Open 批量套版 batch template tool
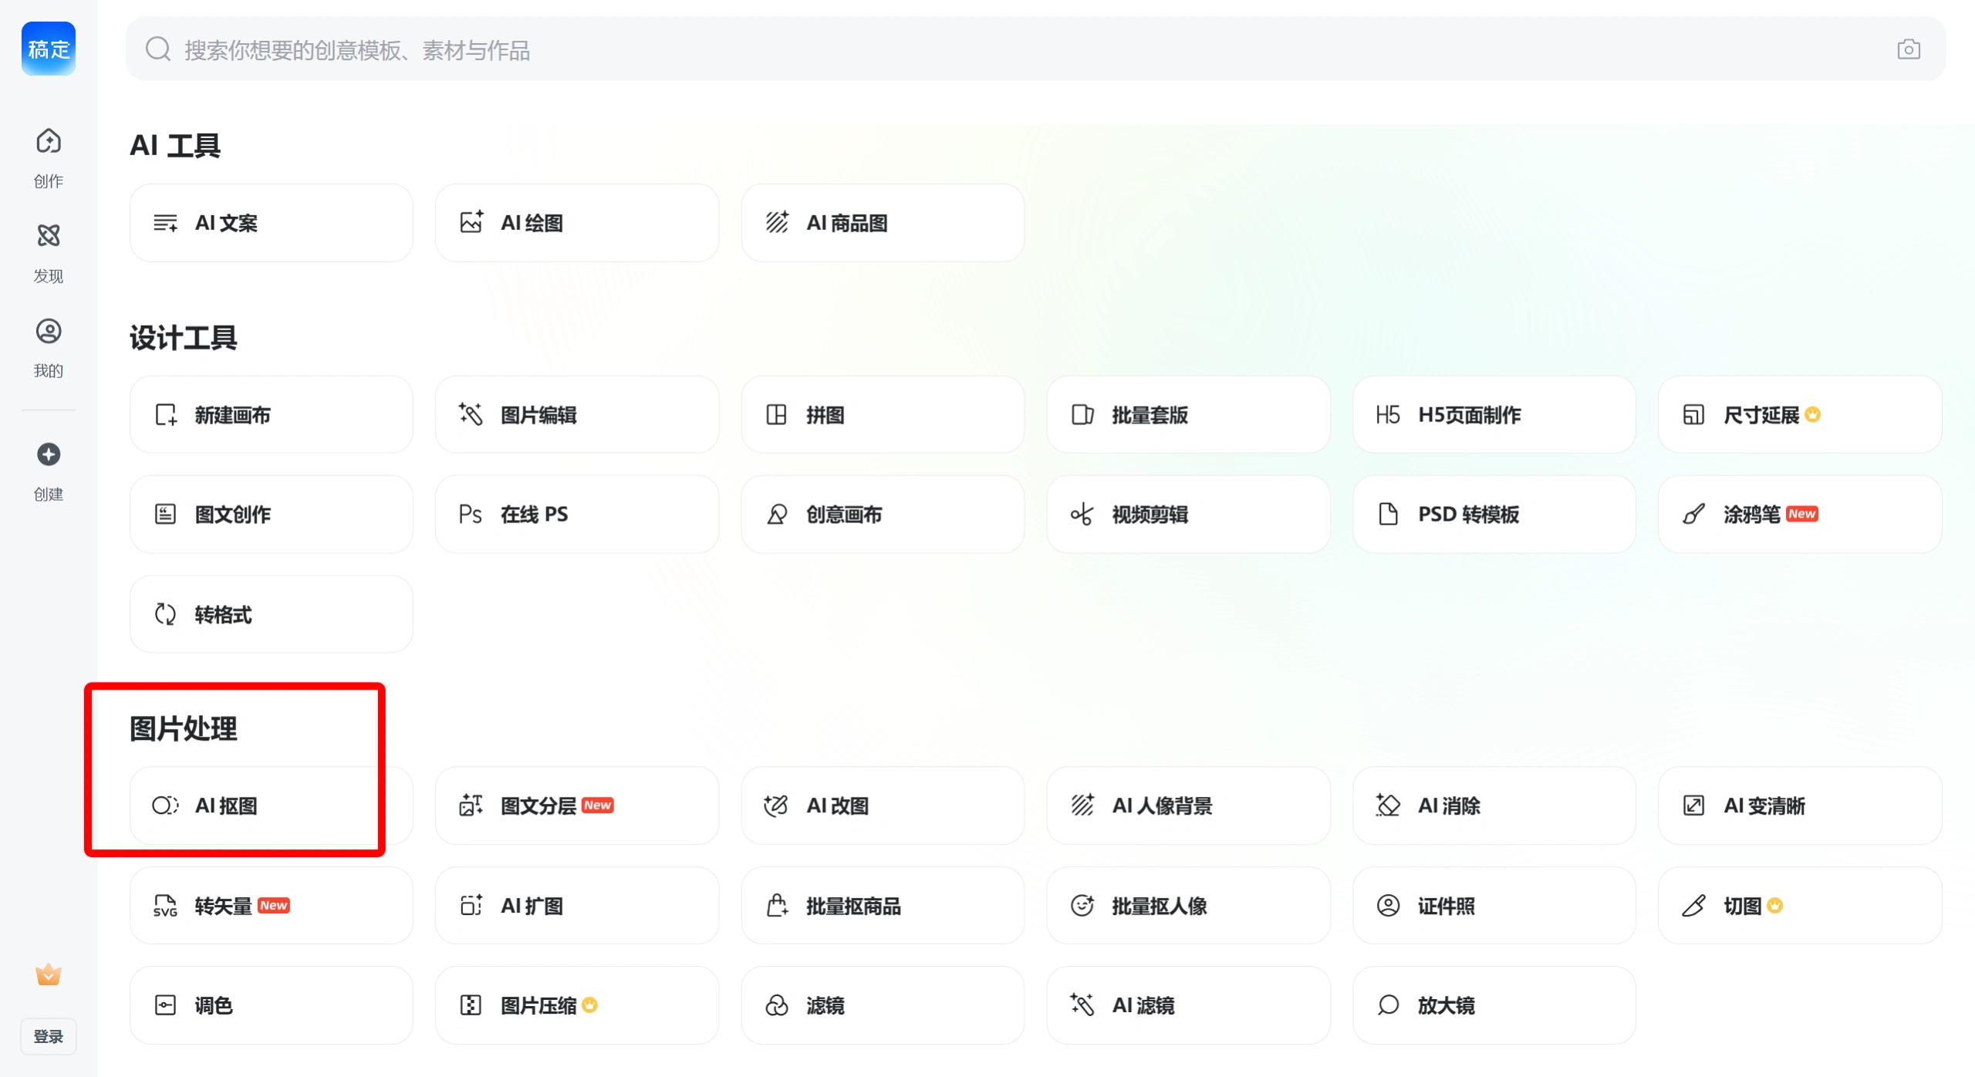Viewport: 1975px width, 1077px height. tap(1189, 415)
